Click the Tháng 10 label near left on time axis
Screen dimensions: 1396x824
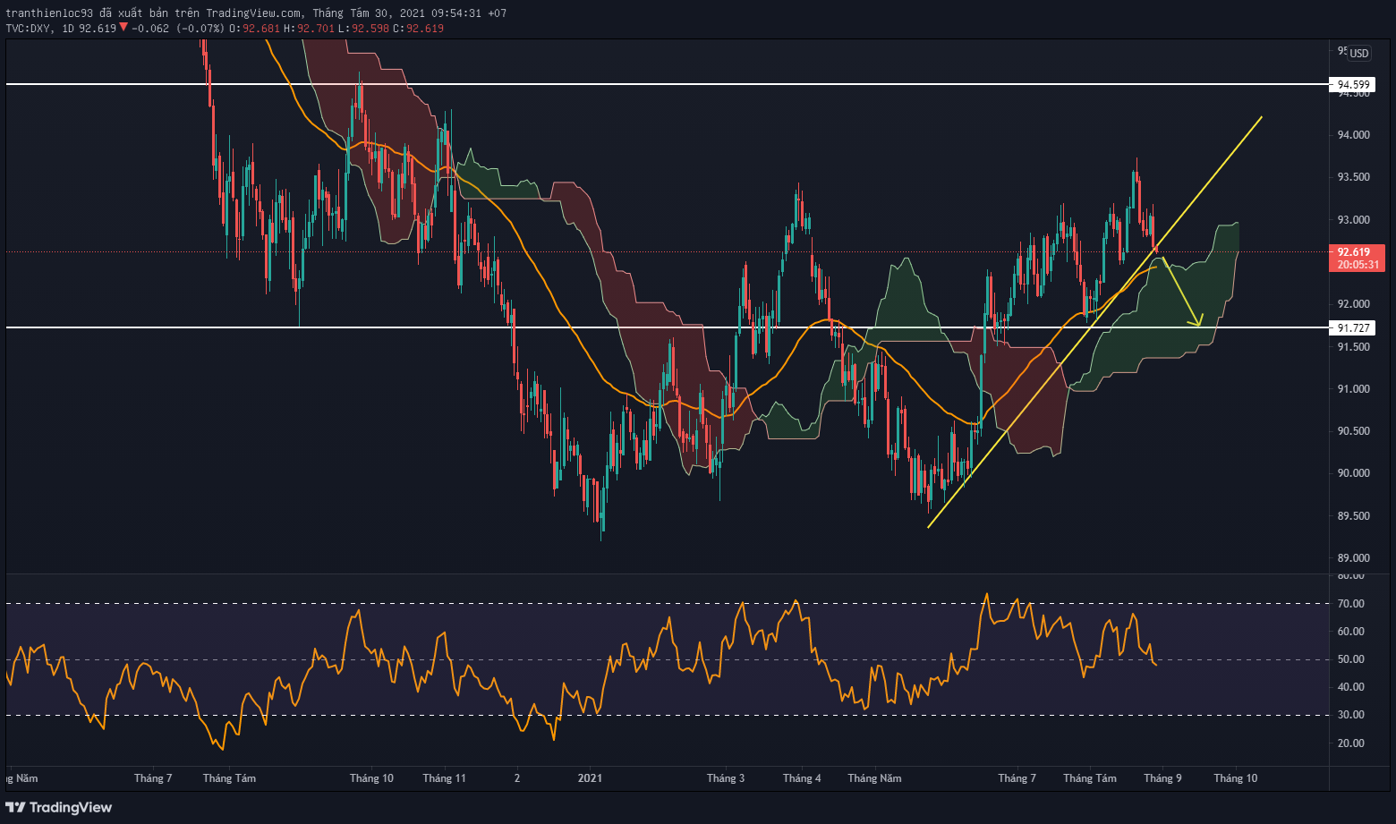pos(371,778)
